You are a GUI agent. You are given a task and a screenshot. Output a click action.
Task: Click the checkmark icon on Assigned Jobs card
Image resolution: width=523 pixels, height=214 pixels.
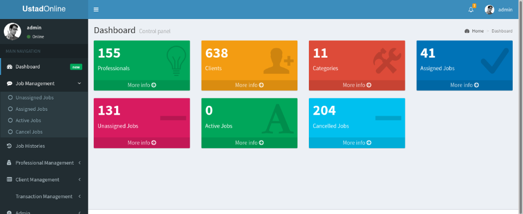(x=495, y=60)
